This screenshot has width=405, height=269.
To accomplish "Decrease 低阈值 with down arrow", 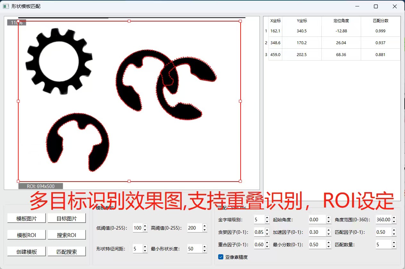I will 145,230.
